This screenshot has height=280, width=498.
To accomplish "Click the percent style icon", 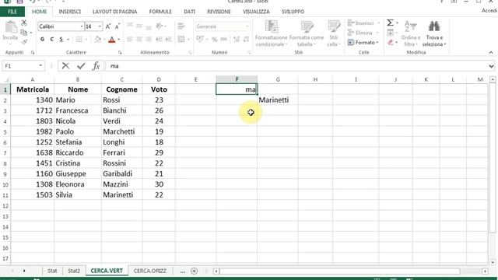I will pyautogui.click(x=215, y=40).
